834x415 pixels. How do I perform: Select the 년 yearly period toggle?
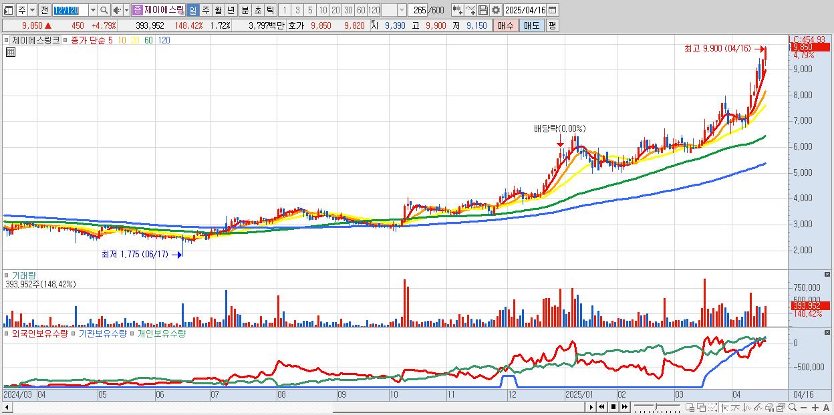point(231,10)
